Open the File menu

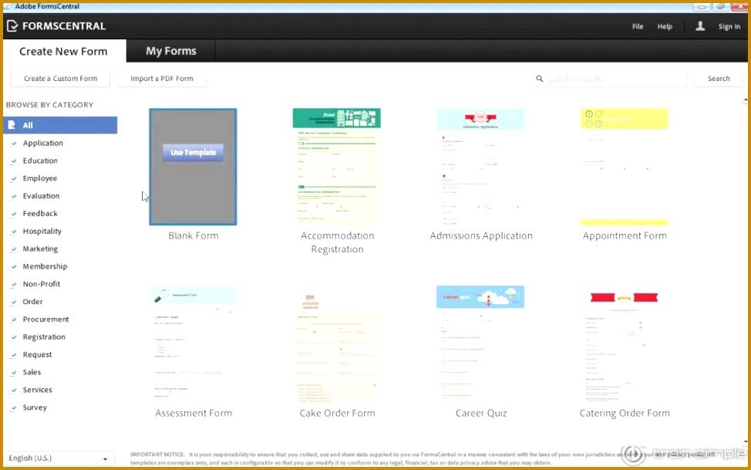pyautogui.click(x=638, y=25)
